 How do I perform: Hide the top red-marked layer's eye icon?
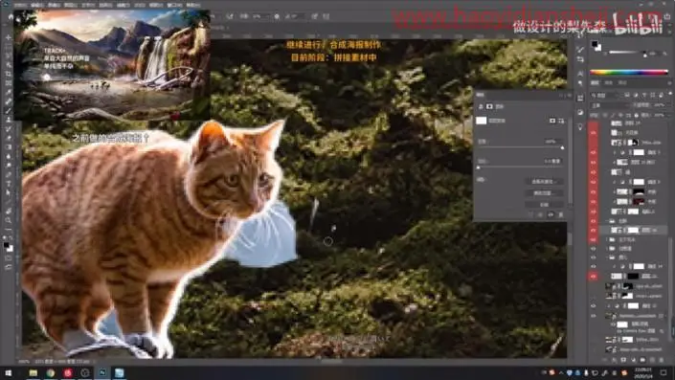click(594, 133)
